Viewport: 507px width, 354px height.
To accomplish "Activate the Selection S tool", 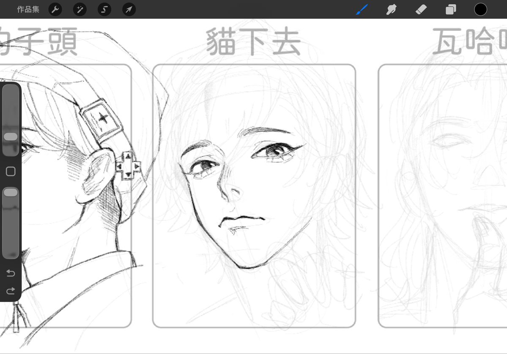I will (x=104, y=9).
